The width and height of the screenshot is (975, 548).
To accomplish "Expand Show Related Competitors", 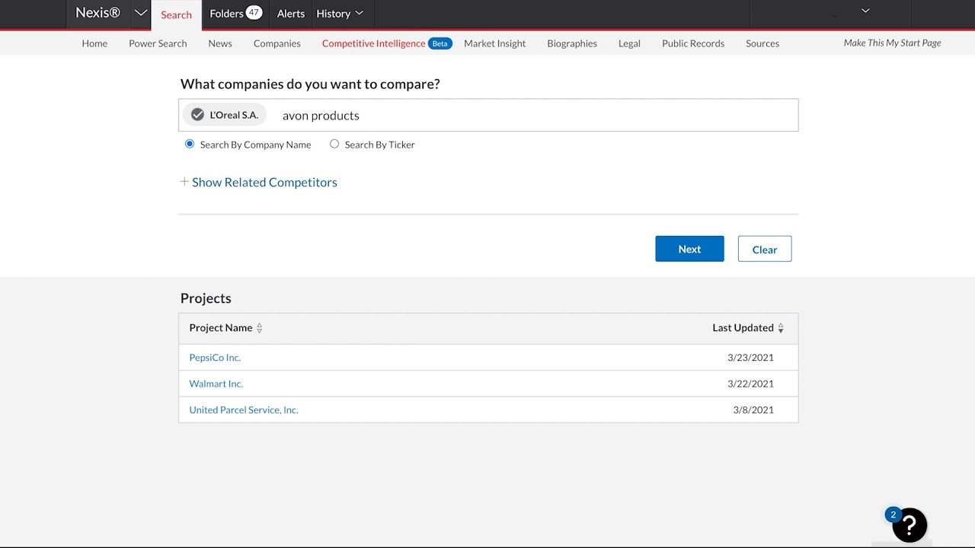I will tap(258, 182).
